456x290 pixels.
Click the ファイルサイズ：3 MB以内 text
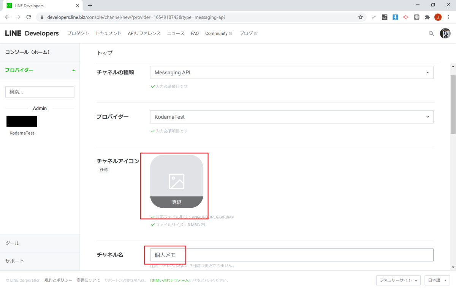180,225
